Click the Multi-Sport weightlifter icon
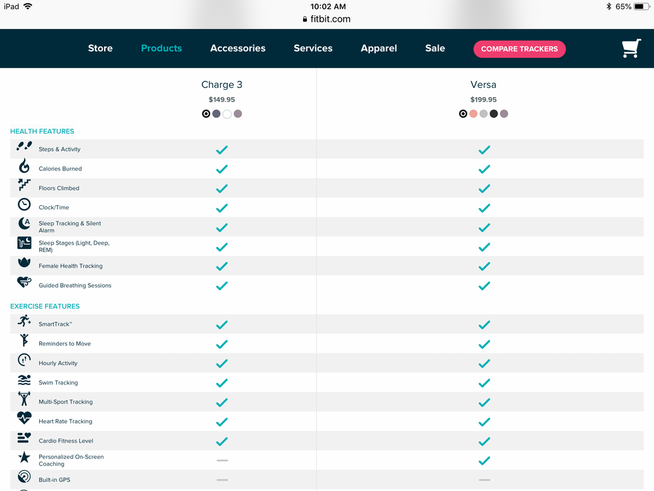Viewport: 654px width, 491px height. [x=24, y=399]
